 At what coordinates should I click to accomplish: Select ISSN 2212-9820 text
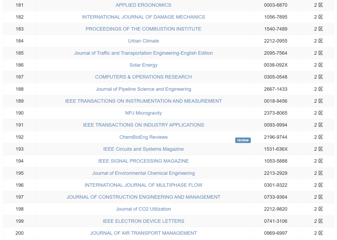[x=276, y=209]
